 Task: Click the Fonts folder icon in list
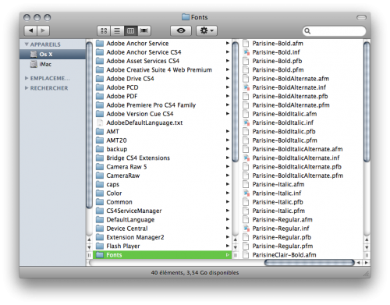[100, 255]
